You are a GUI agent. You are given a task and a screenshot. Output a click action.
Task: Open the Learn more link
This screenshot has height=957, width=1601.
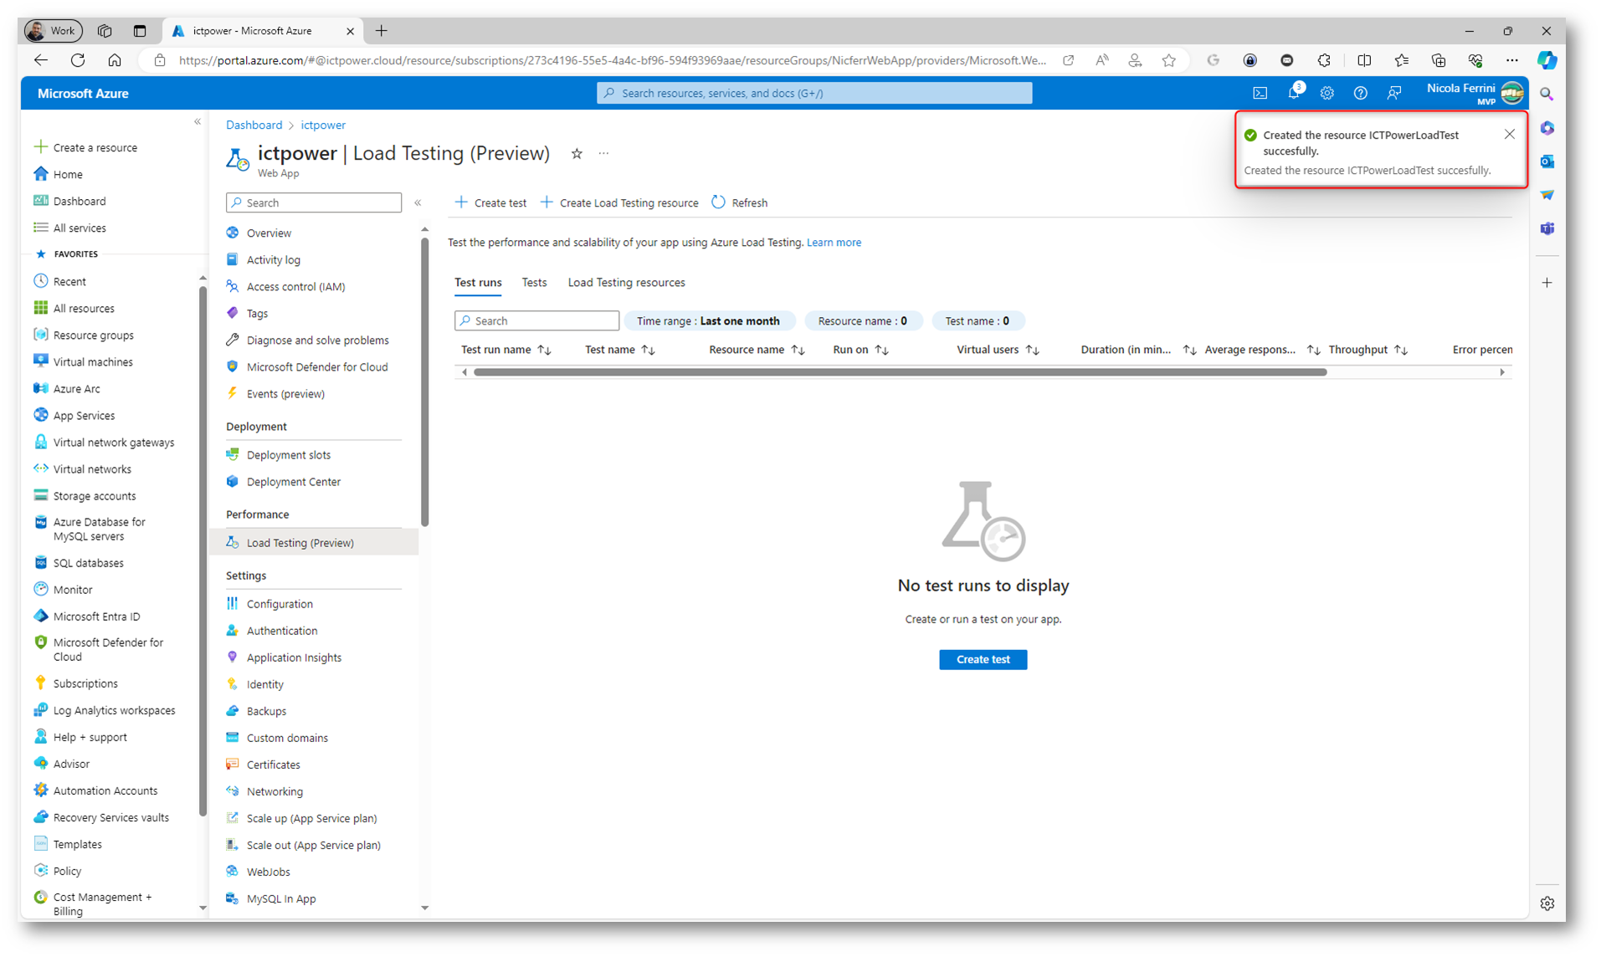pyautogui.click(x=834, y=243)
